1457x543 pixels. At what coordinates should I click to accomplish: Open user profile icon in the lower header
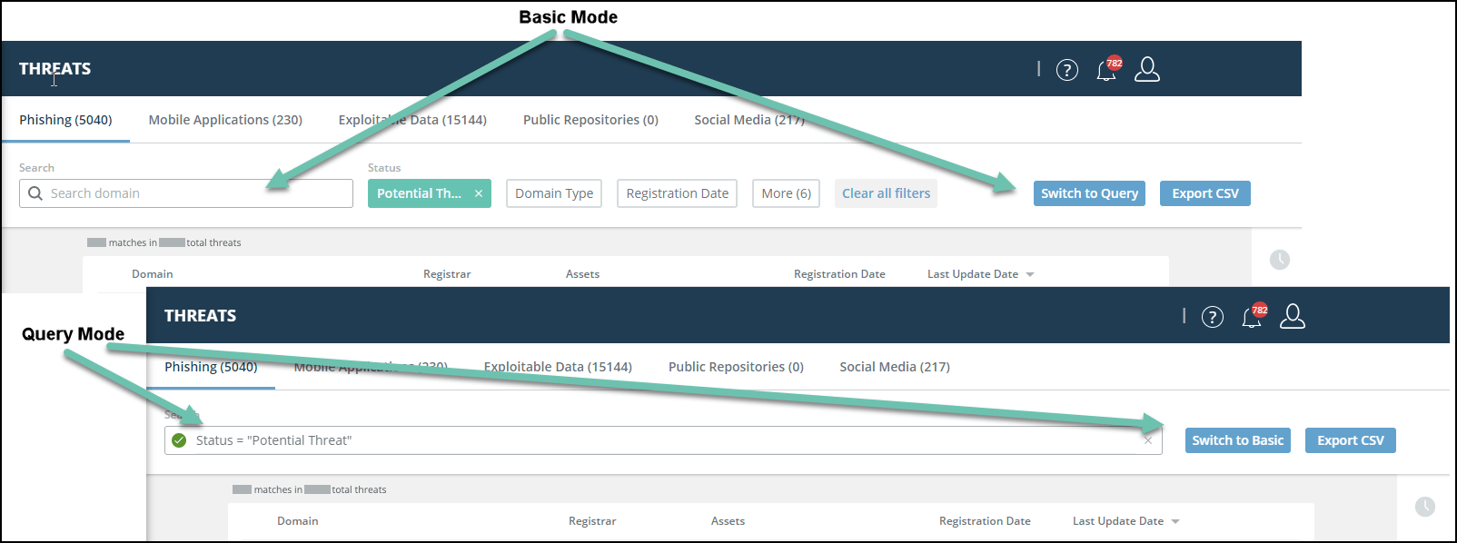click(1293, 316)
